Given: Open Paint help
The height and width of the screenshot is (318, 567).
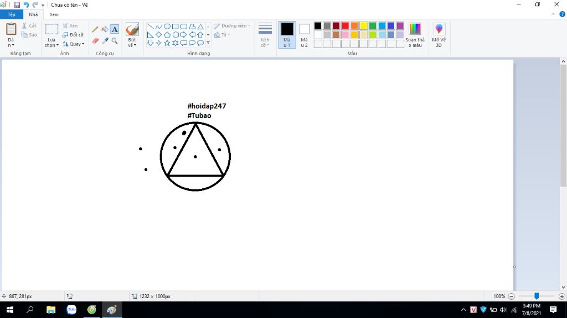Looking at the screenshot, I should pyautogui.click(x=563, y=14).
